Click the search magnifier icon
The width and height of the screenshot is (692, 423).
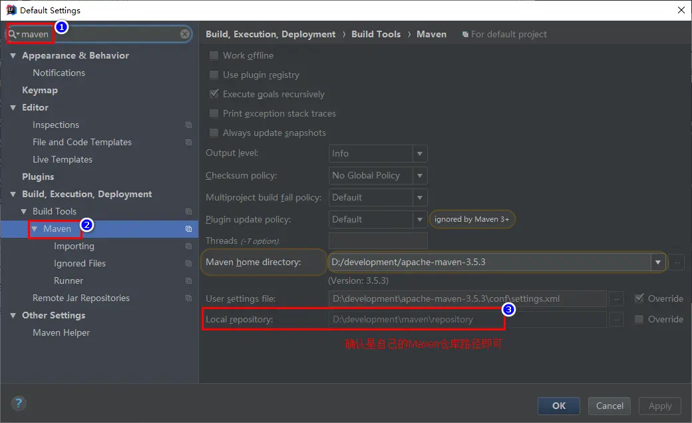click(13, 34)
